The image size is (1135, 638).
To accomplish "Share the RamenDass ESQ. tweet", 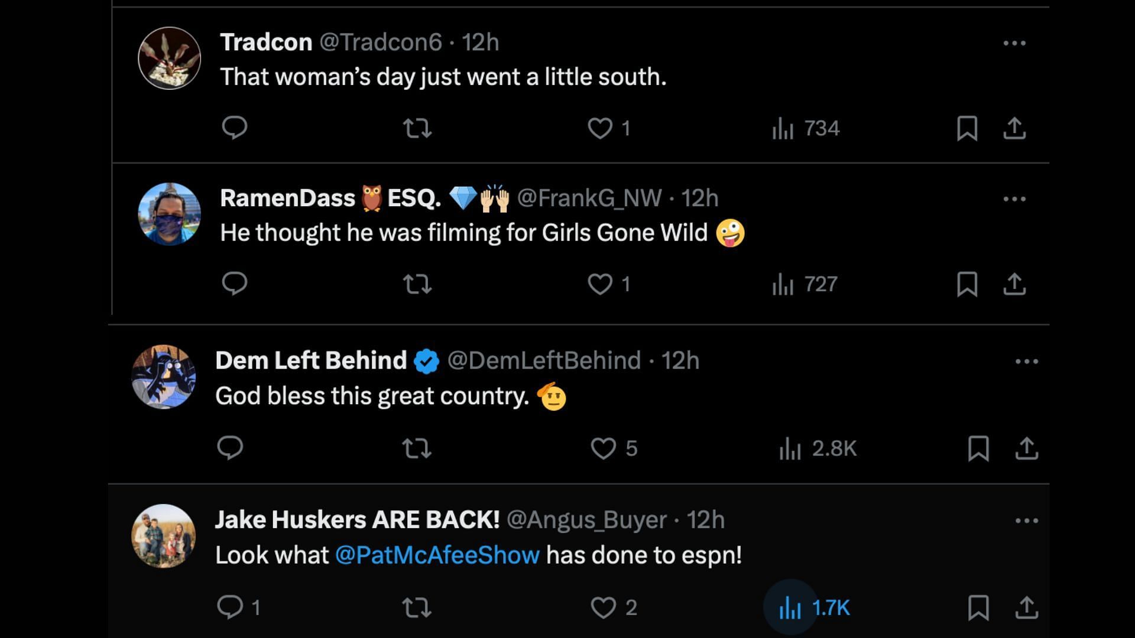I will click(x=1014, y=284).
